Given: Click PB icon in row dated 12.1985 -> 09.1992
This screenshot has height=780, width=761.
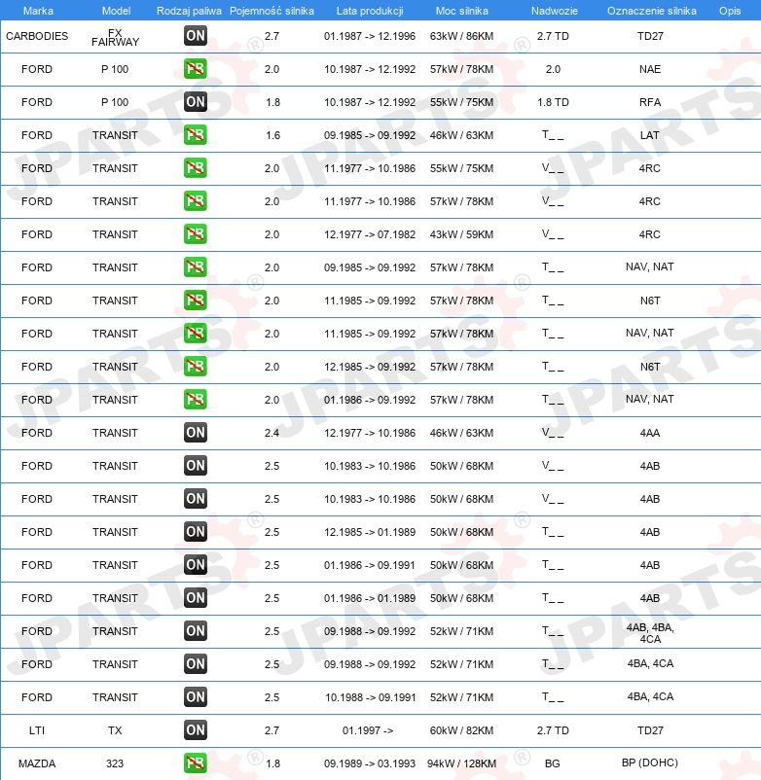Looking at the screenshot, I should (x=195, y=367).
